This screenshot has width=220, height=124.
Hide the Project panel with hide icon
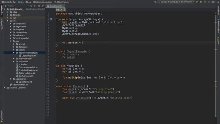[43, 6]
